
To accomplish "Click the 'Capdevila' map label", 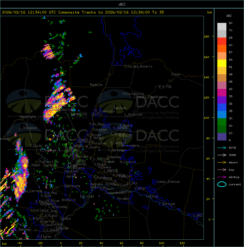I will pos(79,114).
